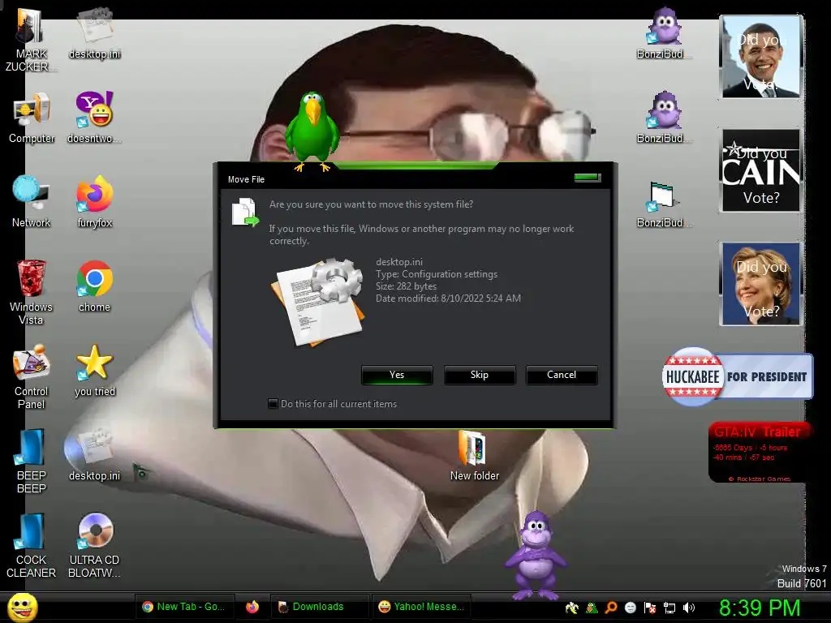Switch to 'New Tab - Go...' taskbar item

[183, 607]
